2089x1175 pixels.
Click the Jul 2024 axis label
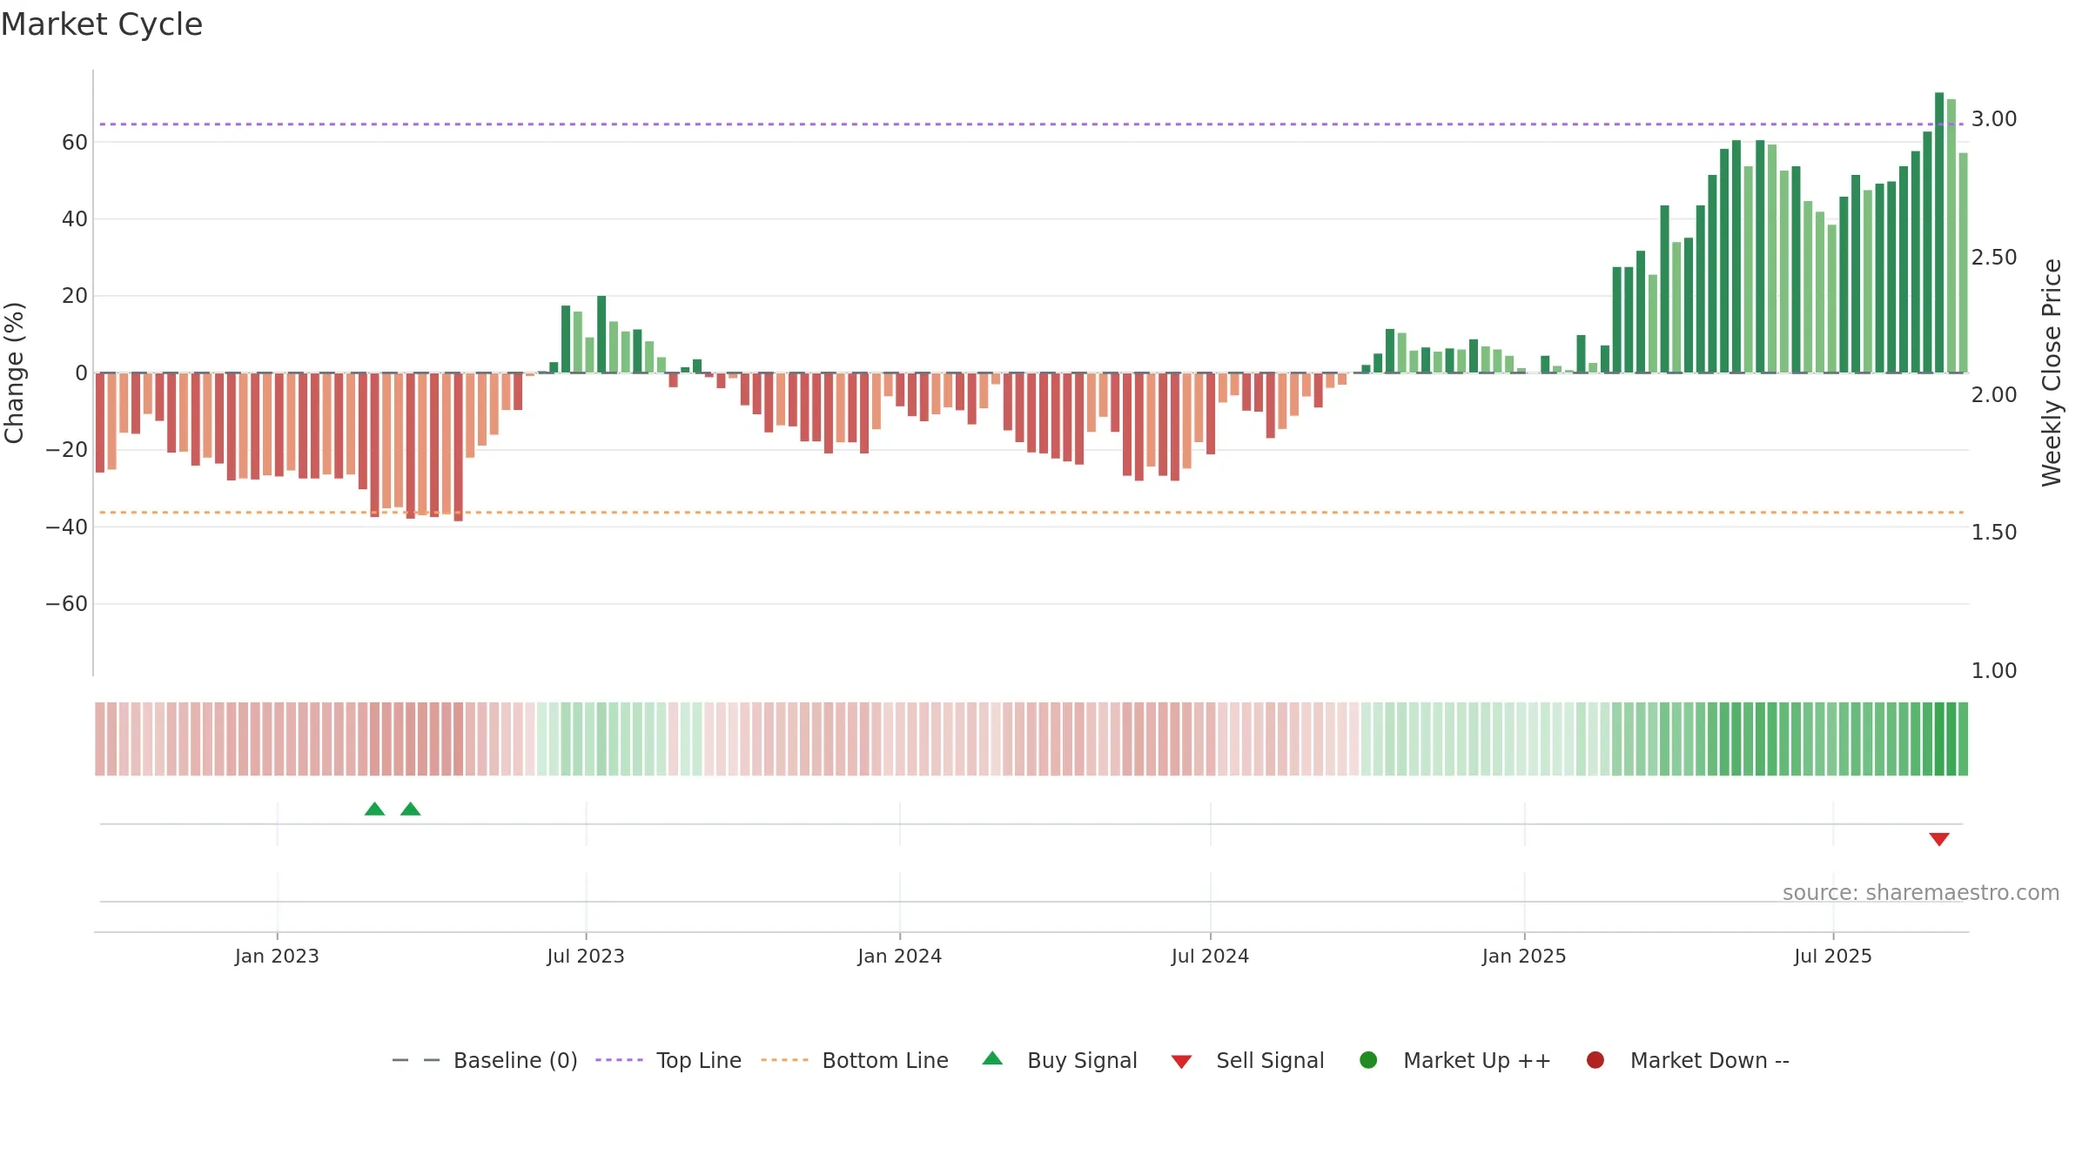click(x=1210, y=957)
